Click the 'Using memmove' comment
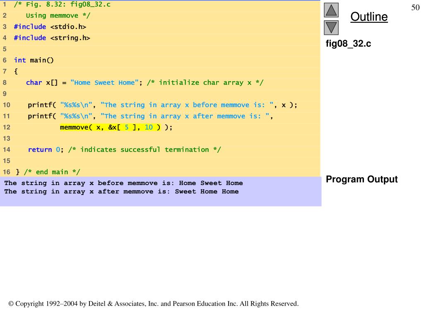 click(58, 16)
